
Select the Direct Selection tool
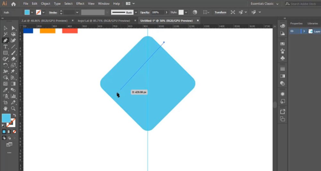(13, 28)
